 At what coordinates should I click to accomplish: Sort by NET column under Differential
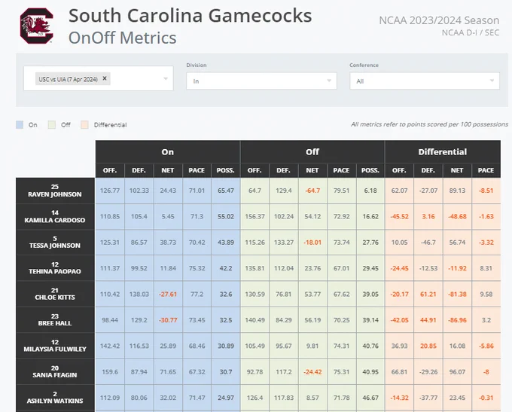457,170
